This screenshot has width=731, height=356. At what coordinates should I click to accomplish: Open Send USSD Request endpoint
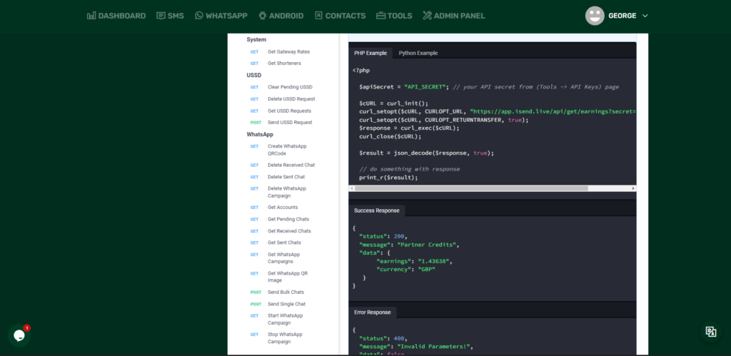coord(290,123)
